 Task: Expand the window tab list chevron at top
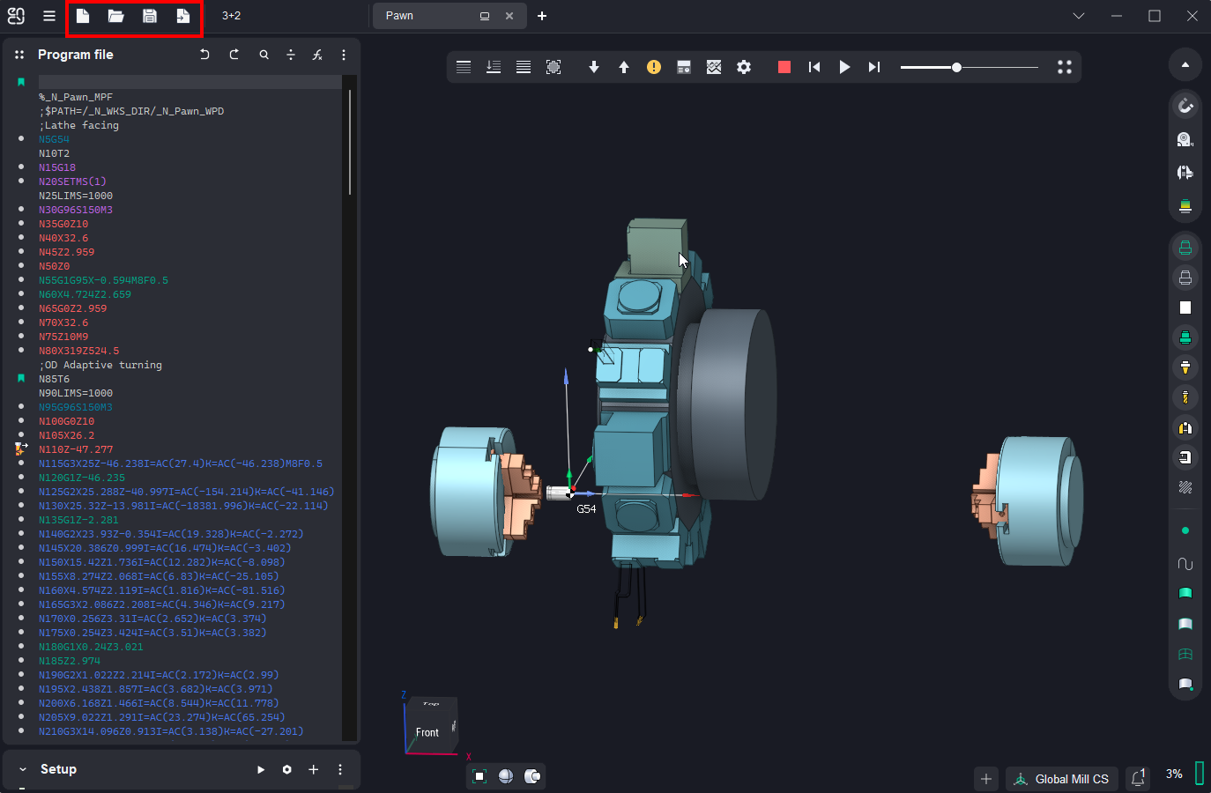(1079, 16)
